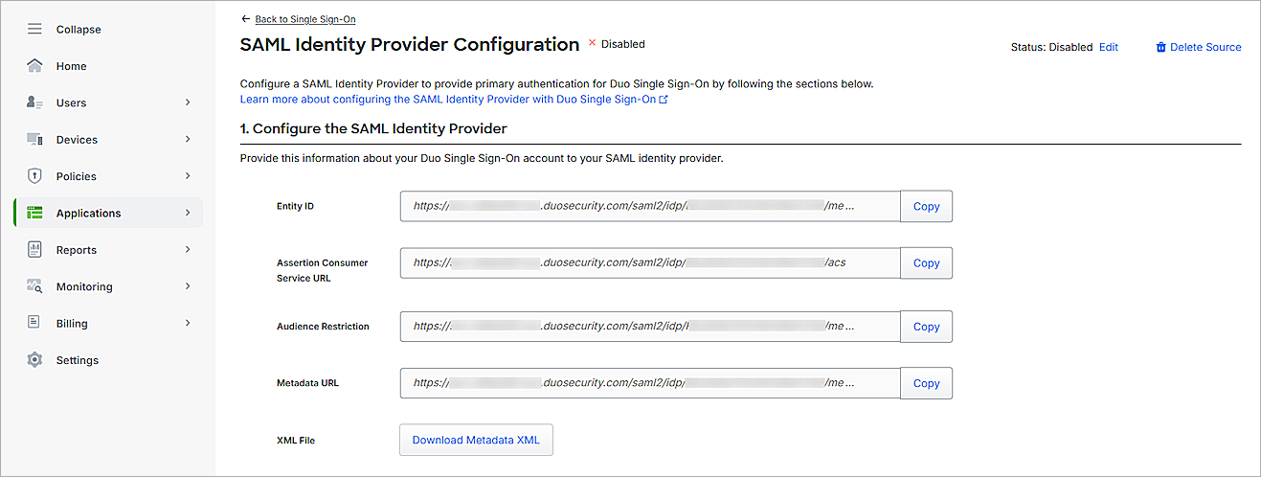Click the Settings gear icon
This screenshot has height=477, width=1261.
(35, 360)
